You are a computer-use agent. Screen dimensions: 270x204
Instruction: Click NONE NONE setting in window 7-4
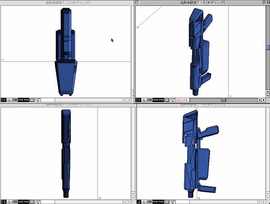click(x=158, y=202)
